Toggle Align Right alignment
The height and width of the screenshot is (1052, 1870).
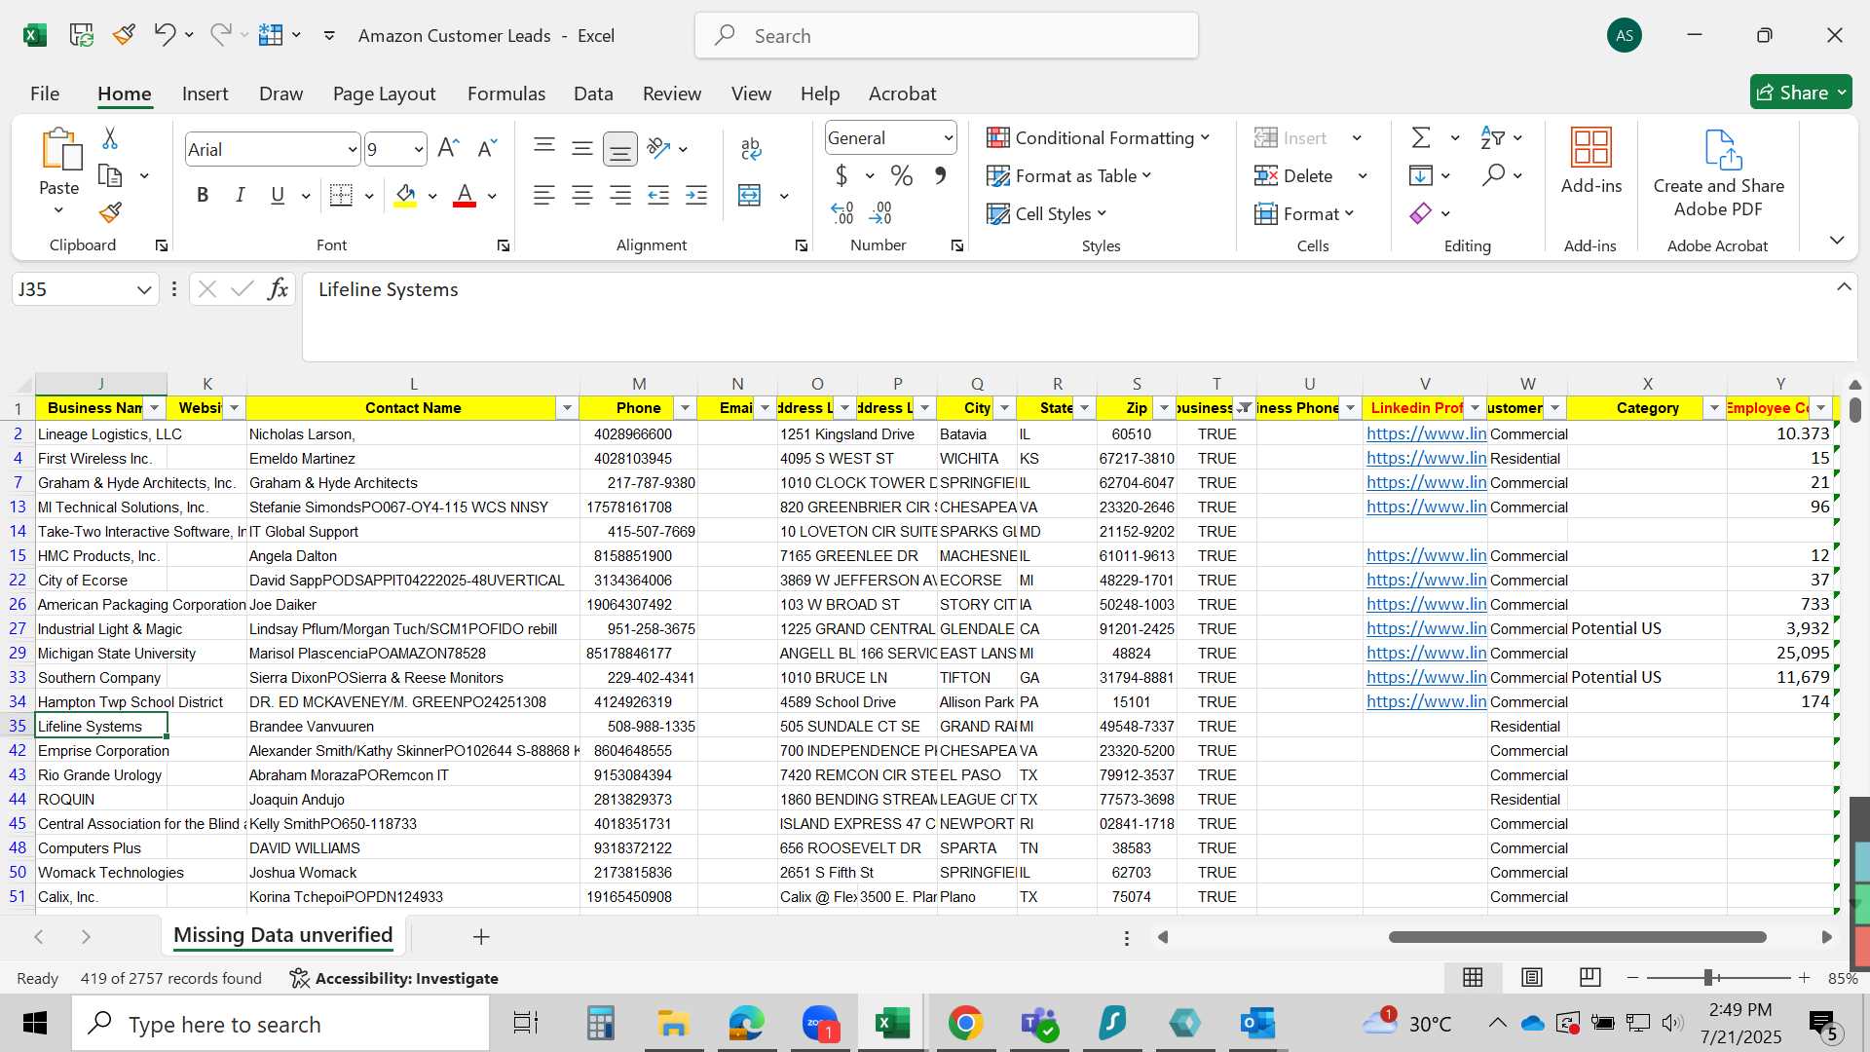click(x=620, y=195)
